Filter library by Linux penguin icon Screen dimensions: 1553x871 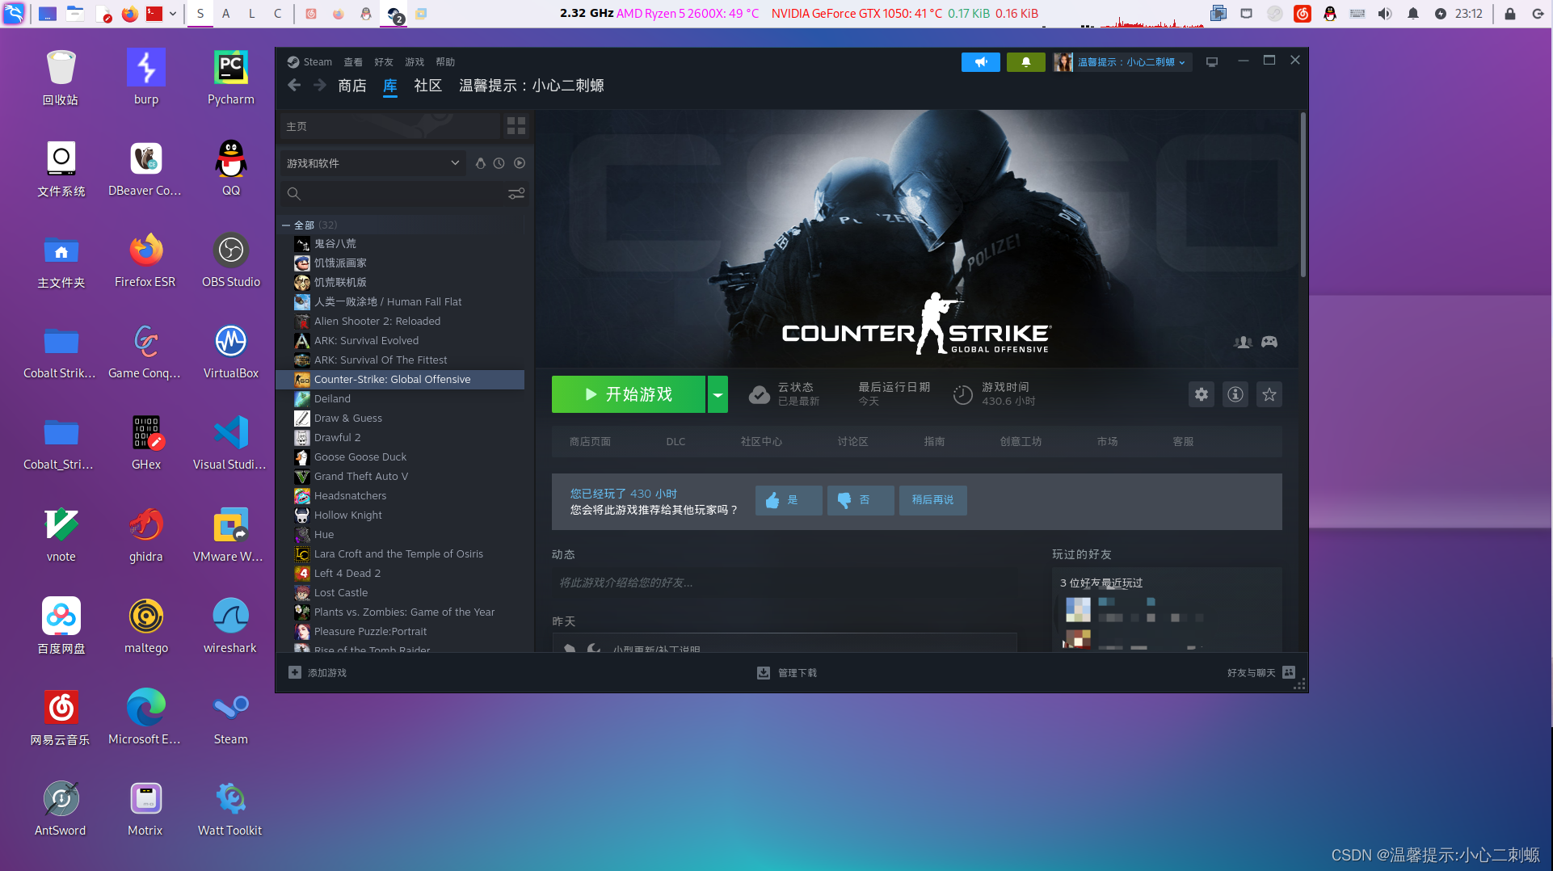click(481, 162)
